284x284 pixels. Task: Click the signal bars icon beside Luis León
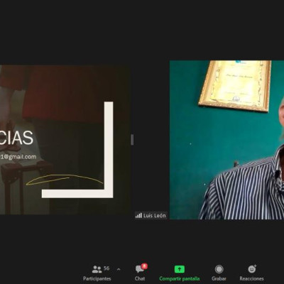pos(138,215)
